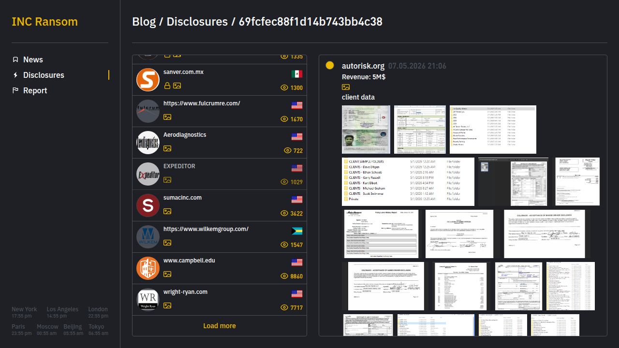Open the INC Ransom title link

click(44, 22)
